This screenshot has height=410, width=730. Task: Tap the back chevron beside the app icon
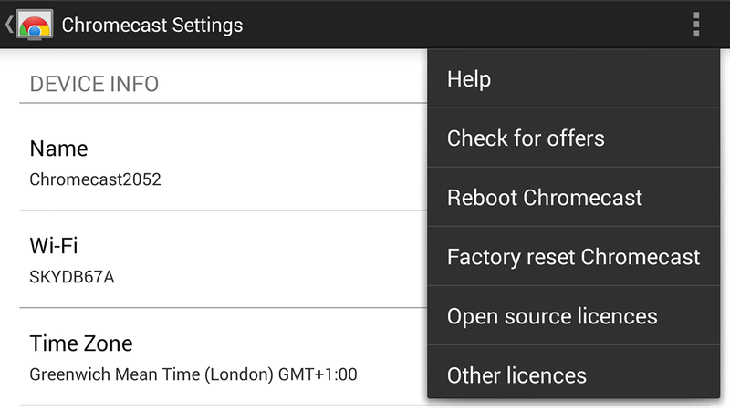coord(9,25)
